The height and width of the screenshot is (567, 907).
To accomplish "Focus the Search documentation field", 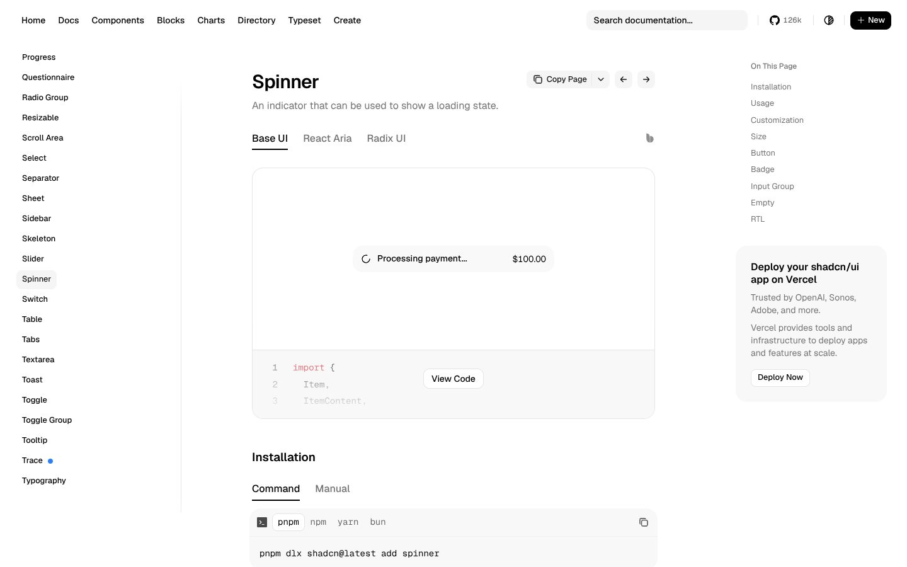I will point(667,20).
